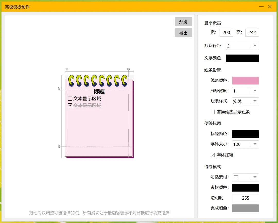The width and height of the screenshot is (278, 223).
Task: Click the upper stretch marker on the left edge
Action: tap(59, 89)
